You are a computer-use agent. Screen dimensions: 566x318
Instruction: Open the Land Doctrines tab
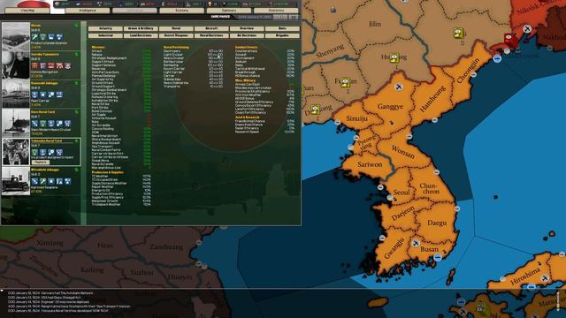tap(141, 35)
